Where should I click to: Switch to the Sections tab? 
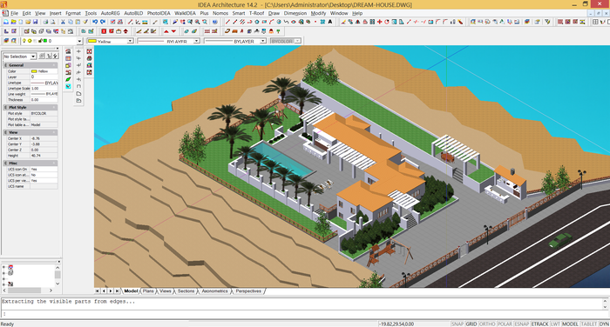tap(186, 290)
